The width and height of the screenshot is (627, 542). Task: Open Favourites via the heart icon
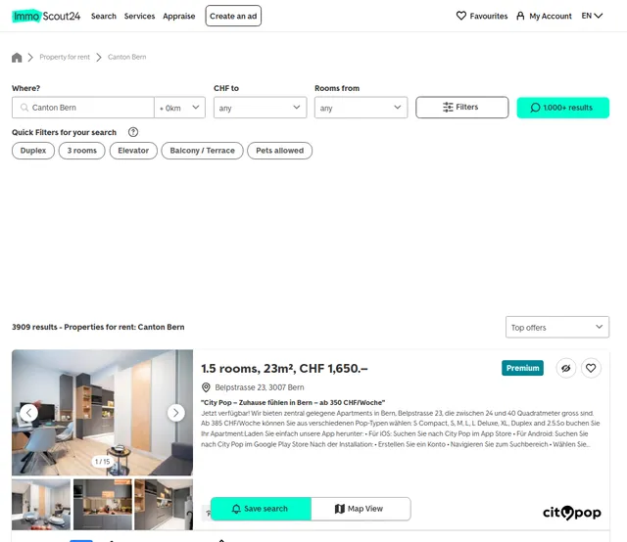[461, 16]
